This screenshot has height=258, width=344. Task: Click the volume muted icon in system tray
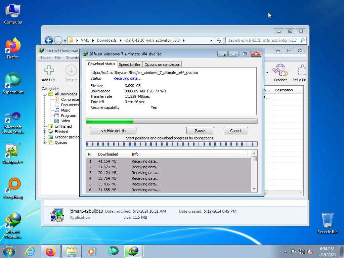[310, 252]
